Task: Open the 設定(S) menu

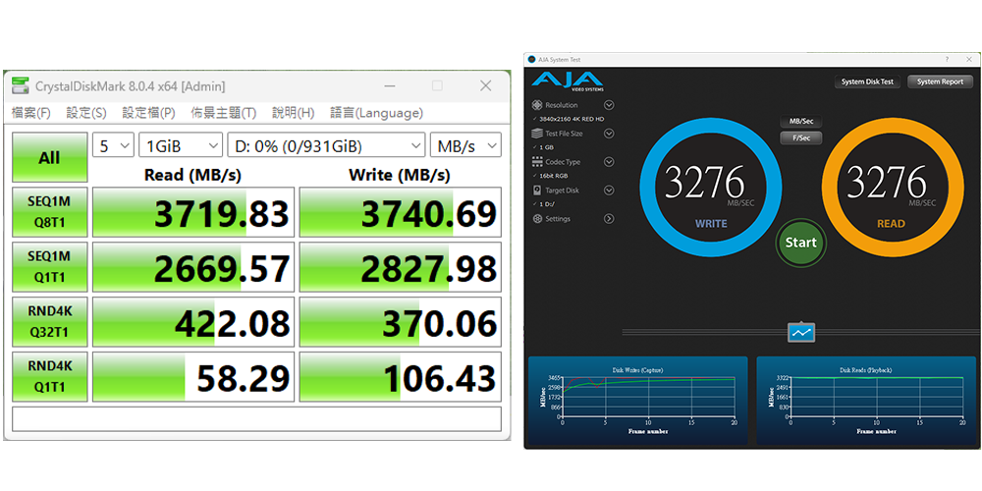Action: [86, 113]
